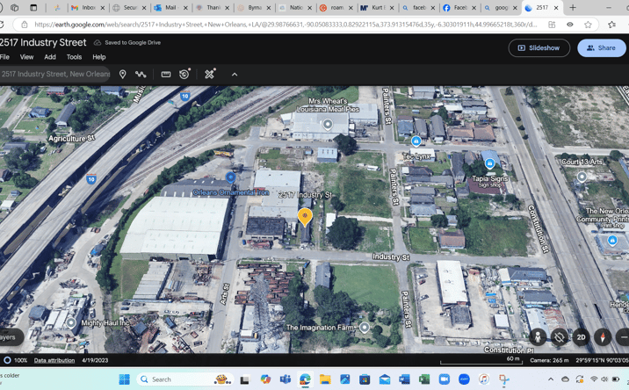Show hidden system tray icons
This screenshot has height=390, width=629.
pos(551,379)
